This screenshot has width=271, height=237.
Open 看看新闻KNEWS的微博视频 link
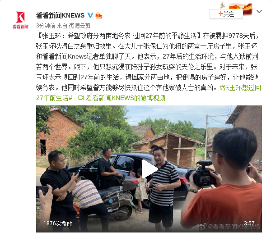click(126, 98)
